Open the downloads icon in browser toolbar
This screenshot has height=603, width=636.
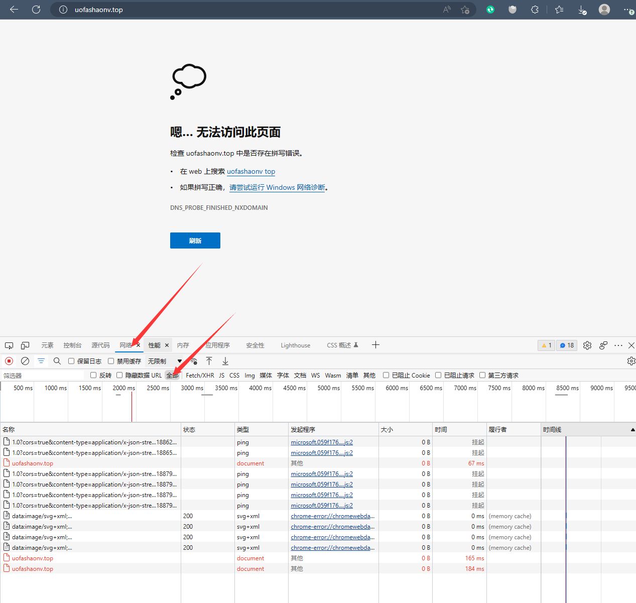tap(582, 10)
